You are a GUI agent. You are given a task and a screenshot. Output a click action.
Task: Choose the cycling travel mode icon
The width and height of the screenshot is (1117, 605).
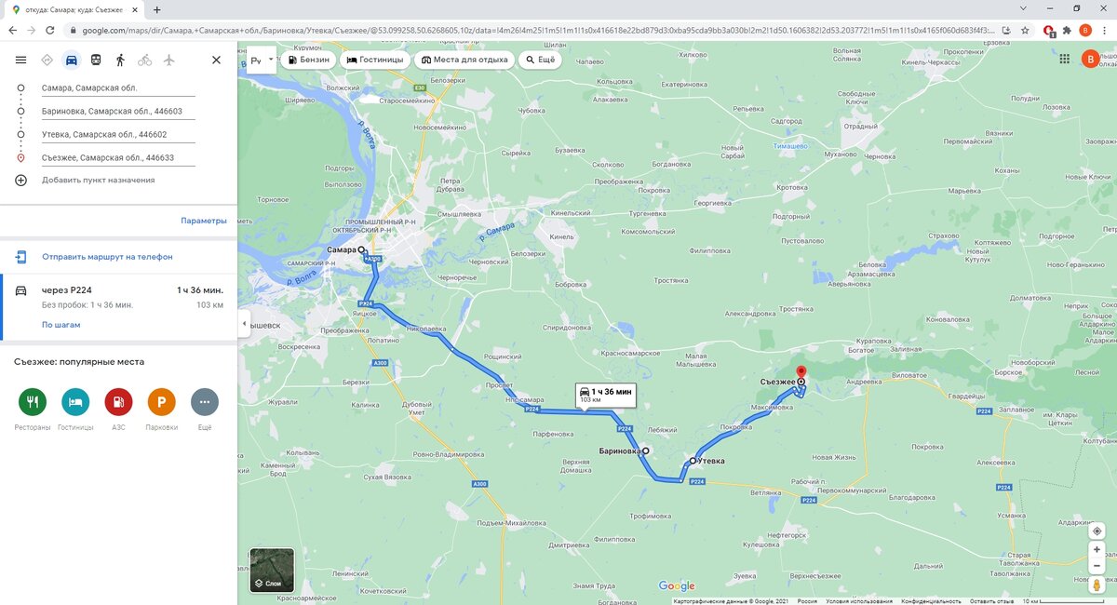pos(144,60)
